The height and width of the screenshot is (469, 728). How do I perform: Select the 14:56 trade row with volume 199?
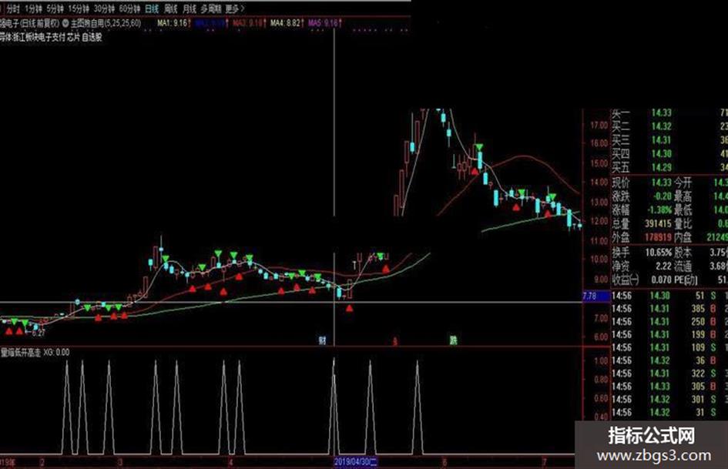tap(669, 334)
